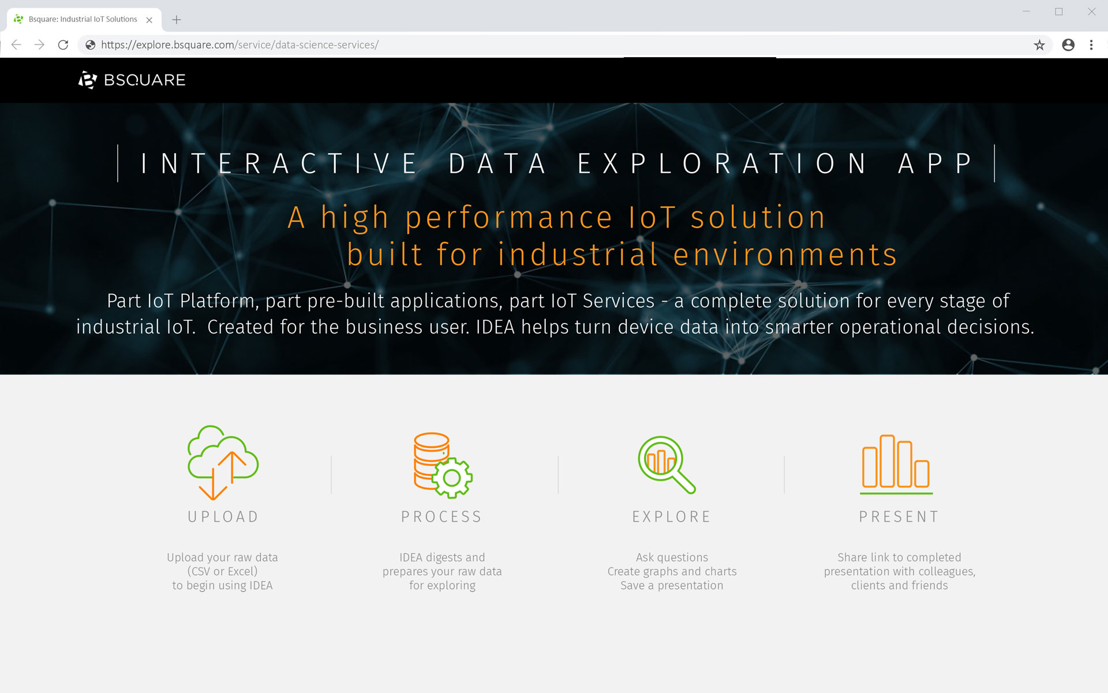Screen dimensions: 1108x693
Task: Click the forward navigation arrow
Action: (x=39, y=45)
